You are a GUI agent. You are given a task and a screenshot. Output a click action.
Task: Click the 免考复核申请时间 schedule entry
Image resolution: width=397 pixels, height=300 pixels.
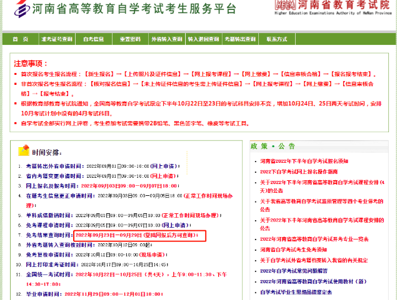97,255
